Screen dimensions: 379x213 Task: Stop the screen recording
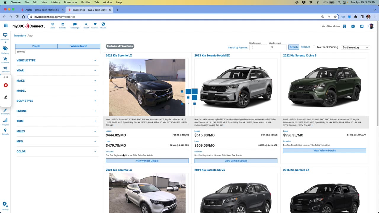[6, 85]
